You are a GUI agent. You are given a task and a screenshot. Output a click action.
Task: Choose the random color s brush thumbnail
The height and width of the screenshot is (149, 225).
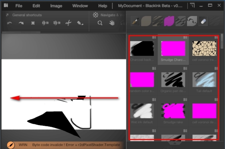(x=142, y=80)
